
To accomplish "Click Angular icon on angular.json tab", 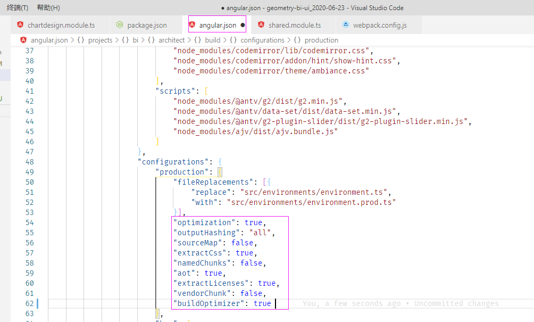I will click(192, 24).
